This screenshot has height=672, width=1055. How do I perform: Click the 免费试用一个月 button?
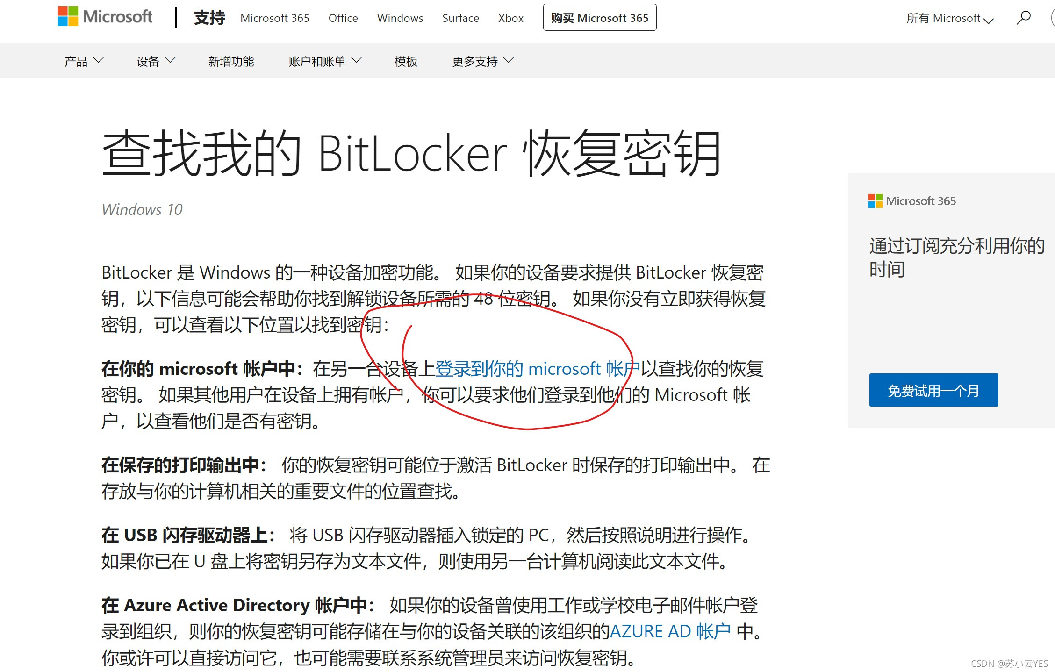pos(933,390)
